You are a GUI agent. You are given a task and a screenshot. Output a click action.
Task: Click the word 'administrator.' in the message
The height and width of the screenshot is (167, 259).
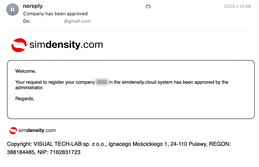(29, 88)
